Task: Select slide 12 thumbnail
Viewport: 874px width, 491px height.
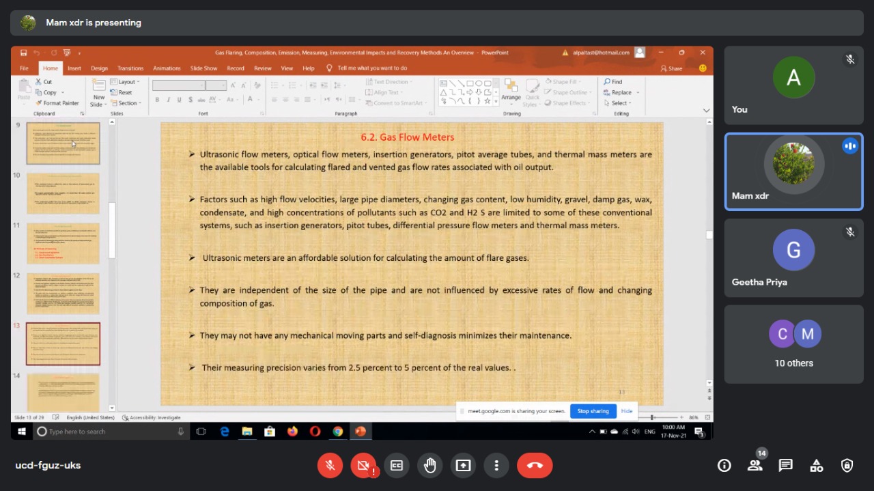Action: click(x=63, y=294)
